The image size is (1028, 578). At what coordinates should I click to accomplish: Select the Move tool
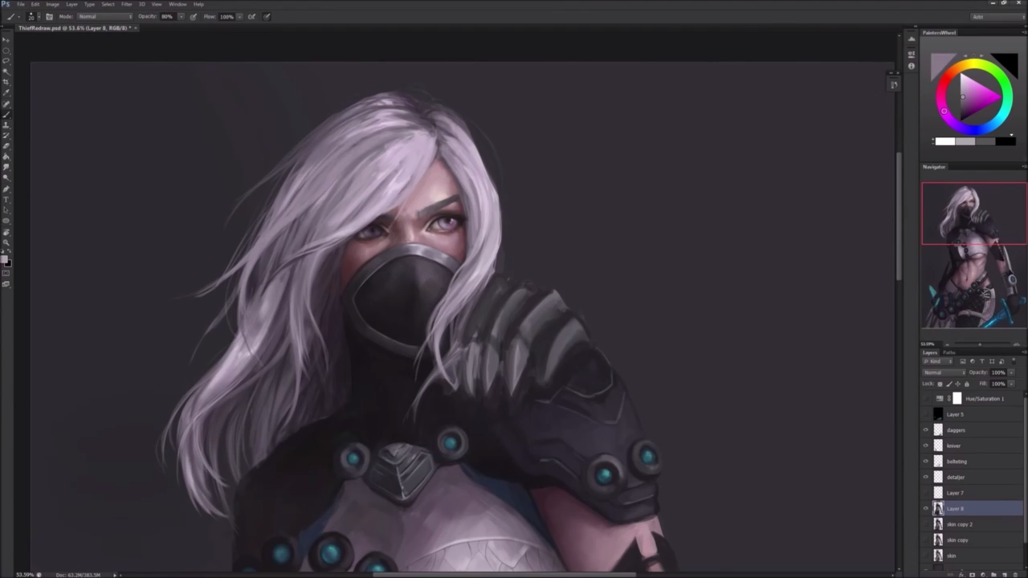(6, 39)
